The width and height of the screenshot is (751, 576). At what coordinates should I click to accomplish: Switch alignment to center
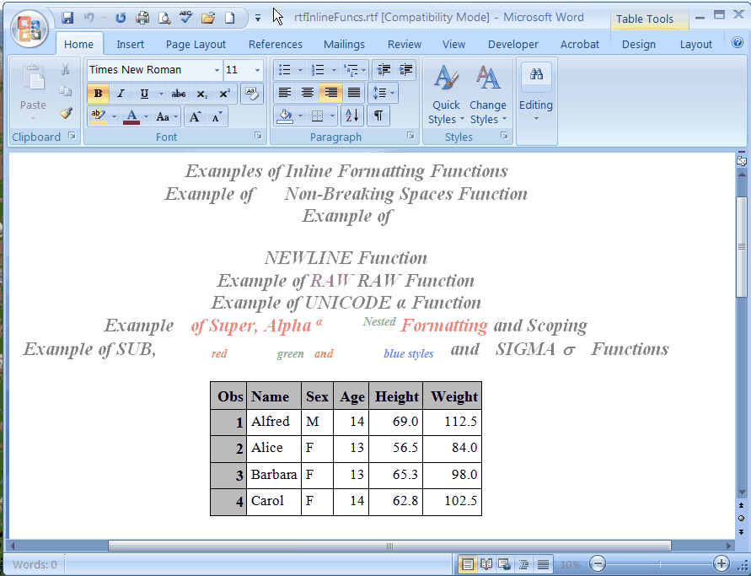[307, 94]
